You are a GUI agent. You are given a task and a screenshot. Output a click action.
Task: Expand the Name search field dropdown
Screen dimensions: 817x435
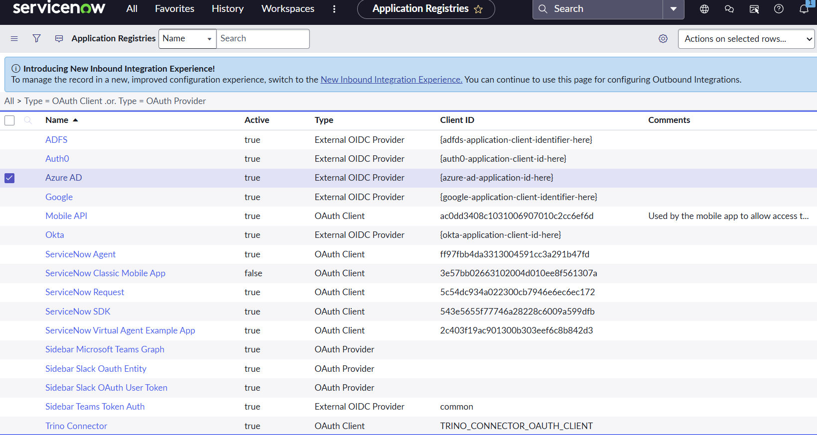(x=187, y=39)
